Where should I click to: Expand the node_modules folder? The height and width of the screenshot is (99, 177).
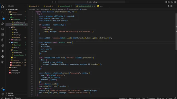(16, 14)
